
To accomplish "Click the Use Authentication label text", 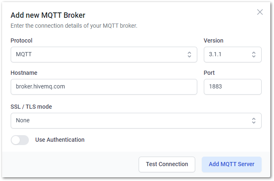I will 60,140.
